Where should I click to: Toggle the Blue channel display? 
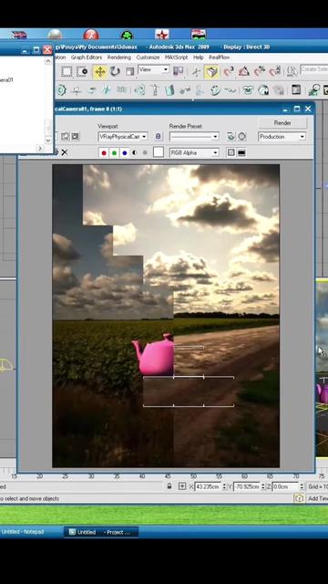[125, 152]
